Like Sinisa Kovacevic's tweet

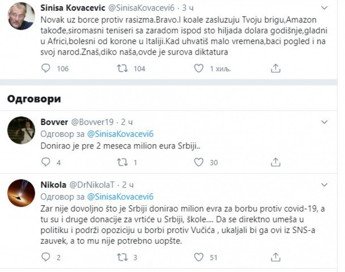[198, 69]
